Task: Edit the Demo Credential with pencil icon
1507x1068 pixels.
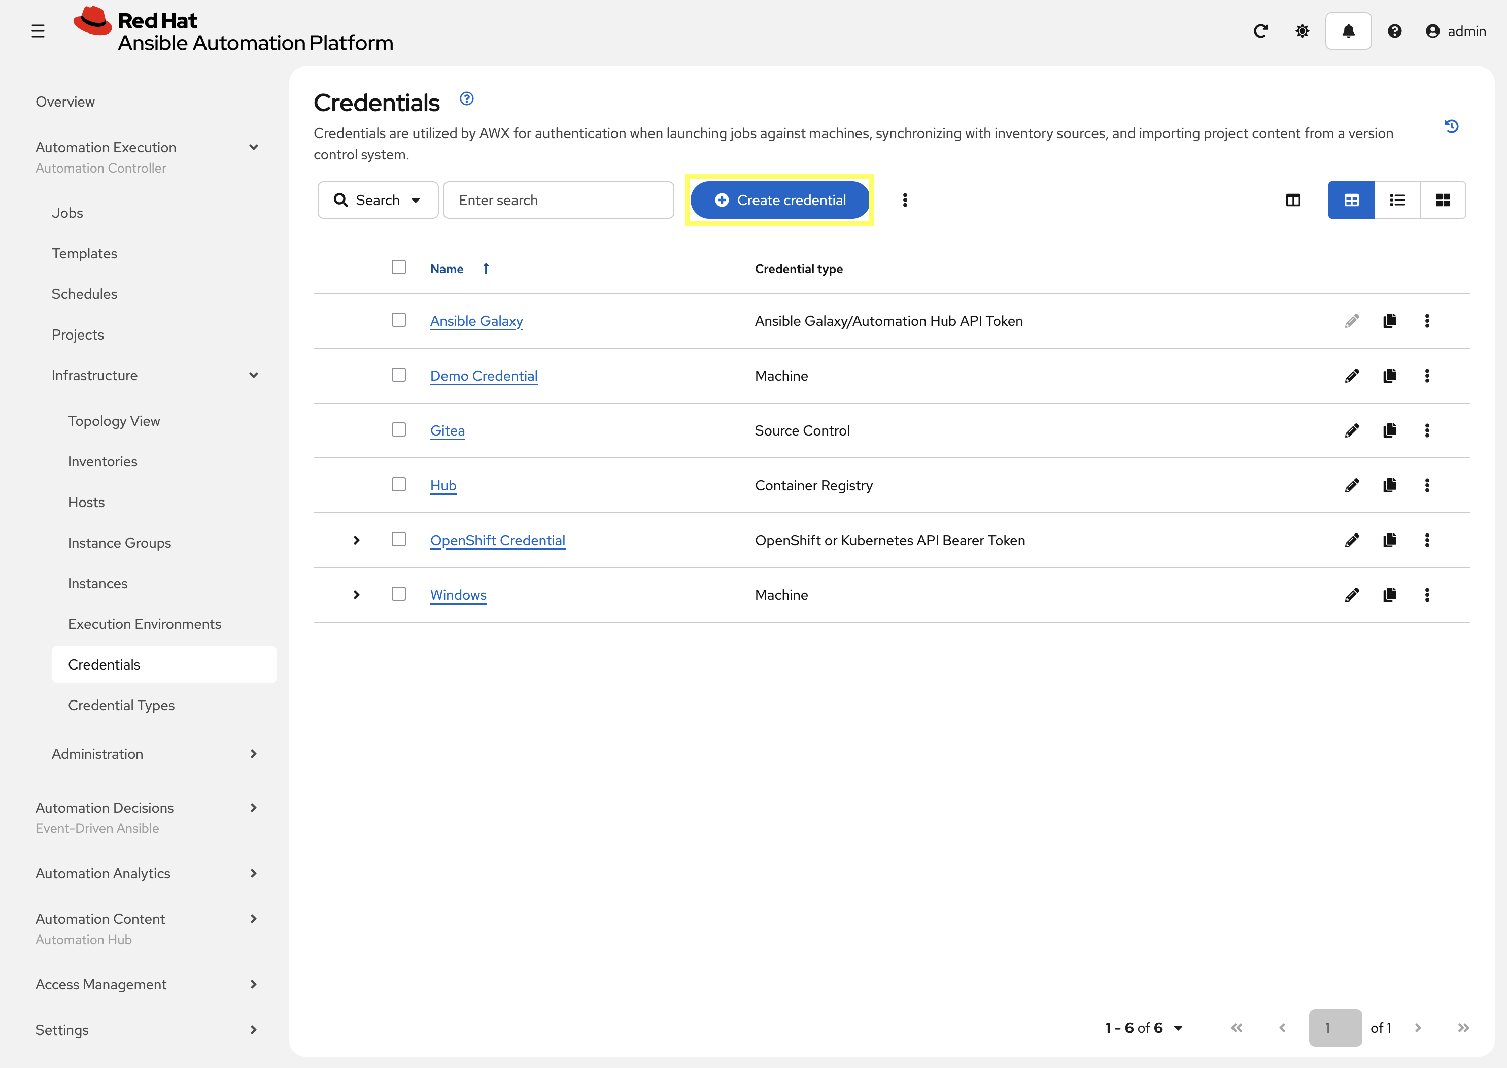Action: tap(1352, 376)
